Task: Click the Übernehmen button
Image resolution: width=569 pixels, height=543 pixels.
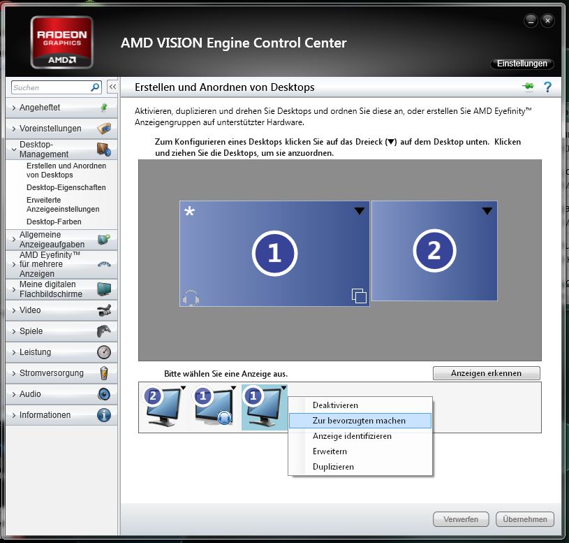Action: 525,519
